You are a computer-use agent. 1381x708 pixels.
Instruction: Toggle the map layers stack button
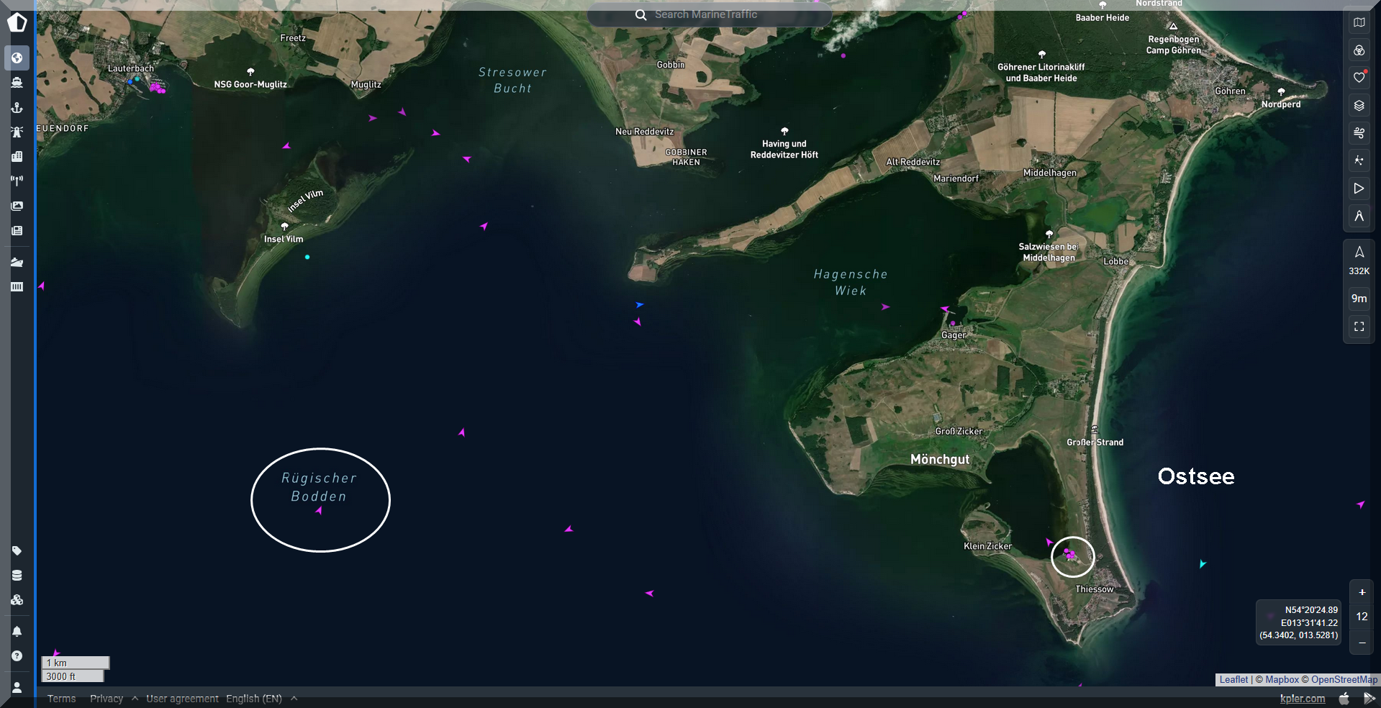click(1359, 106)
